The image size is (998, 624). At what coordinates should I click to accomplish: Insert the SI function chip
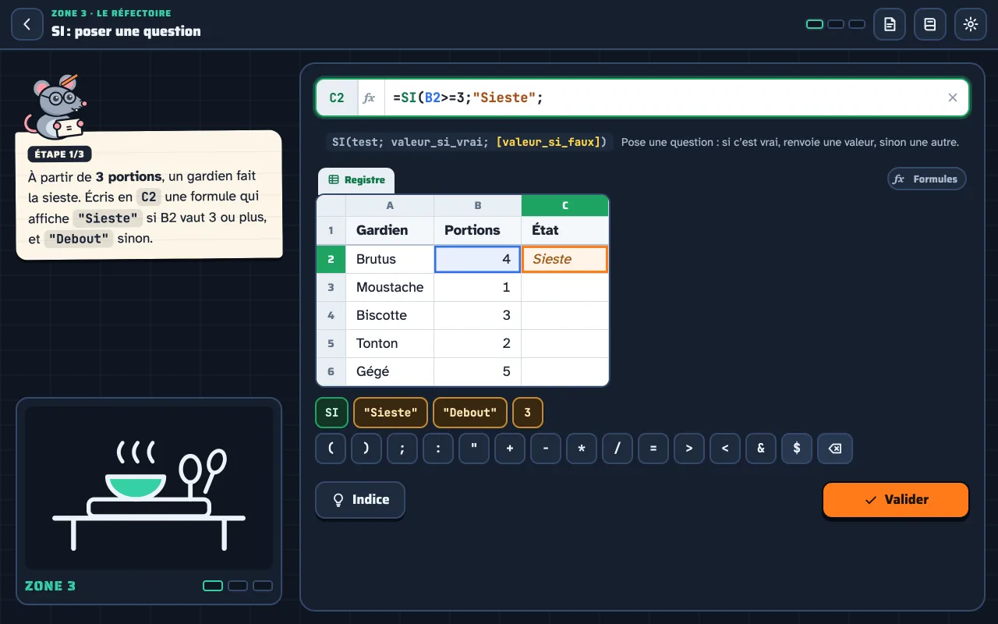tap(331, 413)
